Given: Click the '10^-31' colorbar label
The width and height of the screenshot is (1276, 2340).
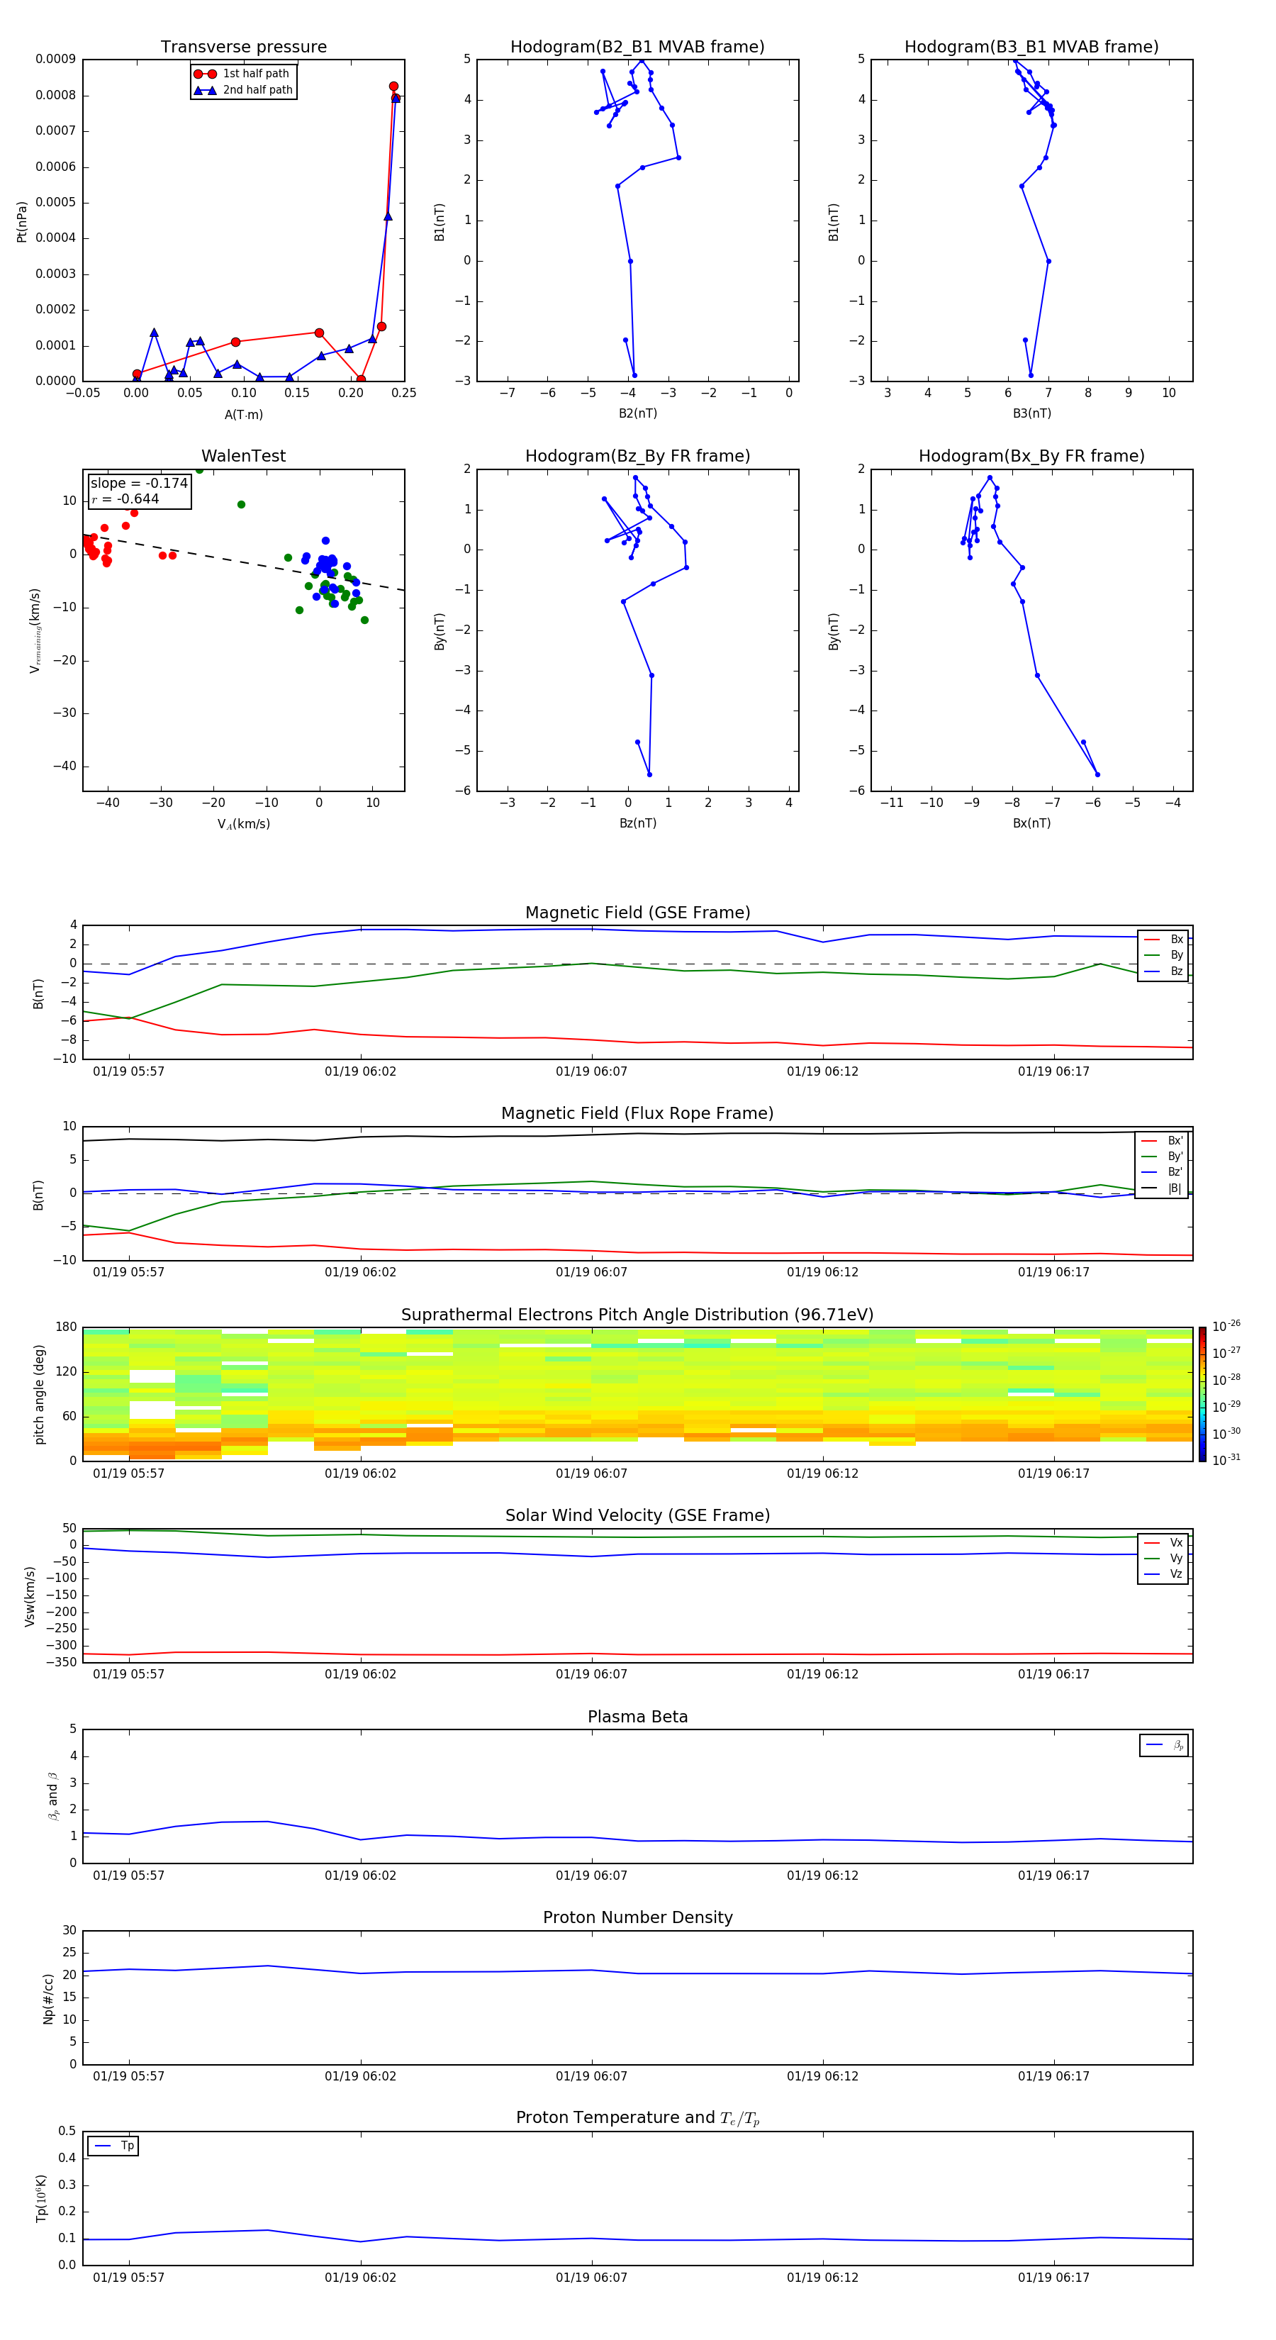Looking at the screenshot, I should (x=1226, y=1460).
